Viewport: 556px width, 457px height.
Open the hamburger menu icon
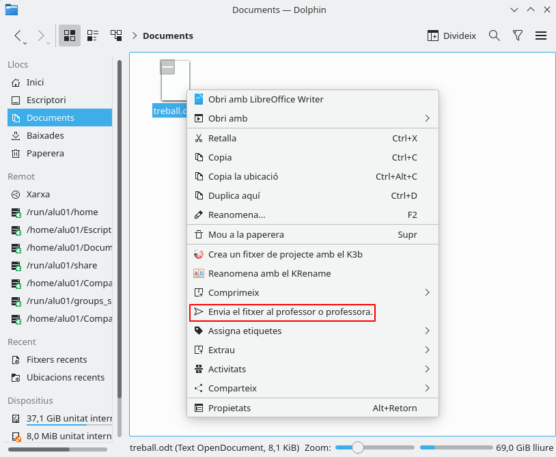541,36
